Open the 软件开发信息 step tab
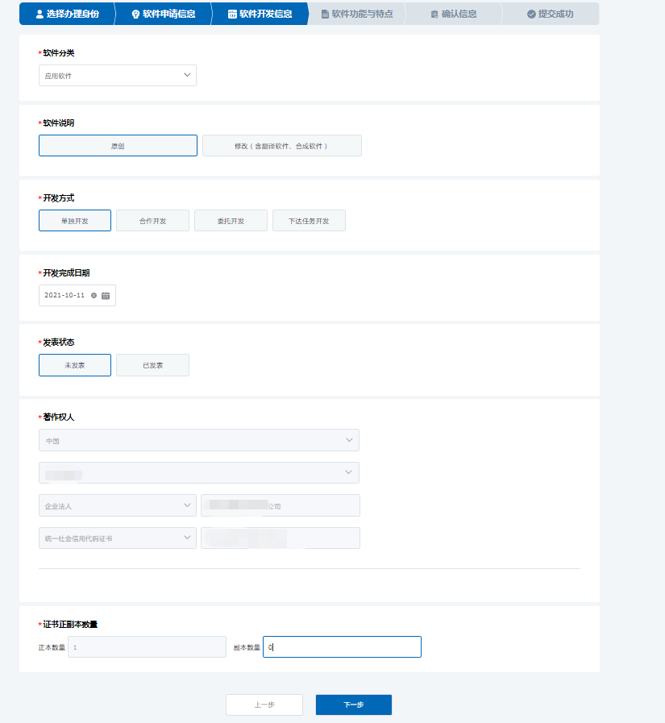 click(260, 14)
